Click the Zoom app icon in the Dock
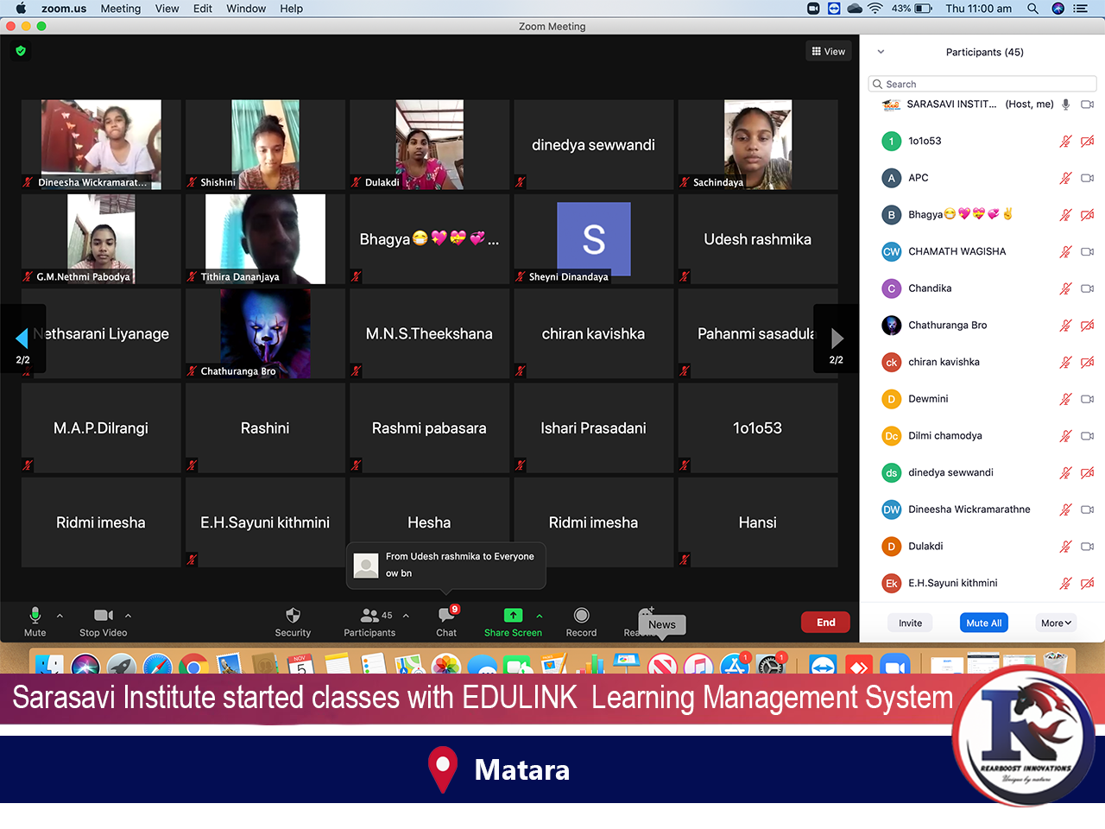This screenshot has height=829, width=1105. pos(895,666)
